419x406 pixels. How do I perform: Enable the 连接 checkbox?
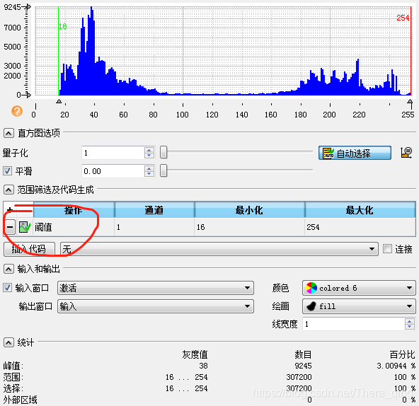[387, 249]
